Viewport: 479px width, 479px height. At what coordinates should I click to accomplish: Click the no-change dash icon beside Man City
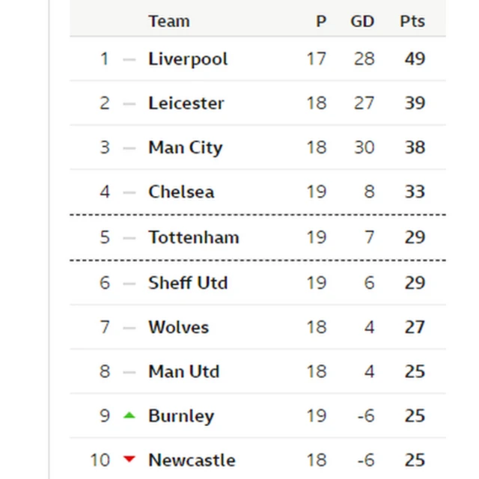pos(129,147)
